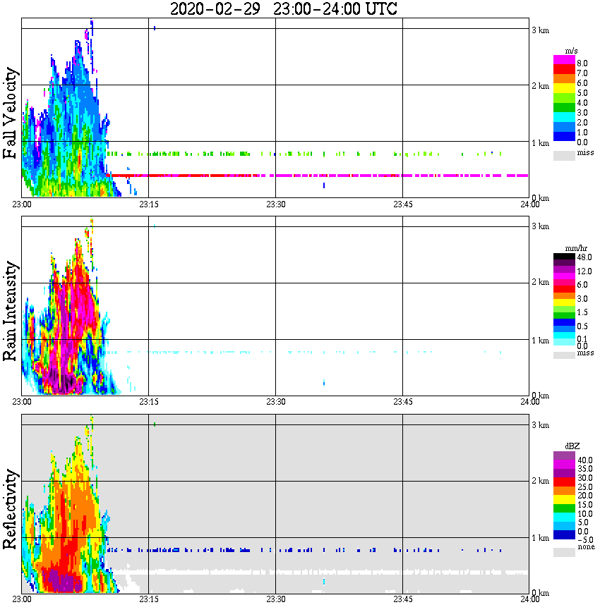600x612 pixels.
Task: Click the 25.0 value in the dBZ legend
Action: (584, 486)
